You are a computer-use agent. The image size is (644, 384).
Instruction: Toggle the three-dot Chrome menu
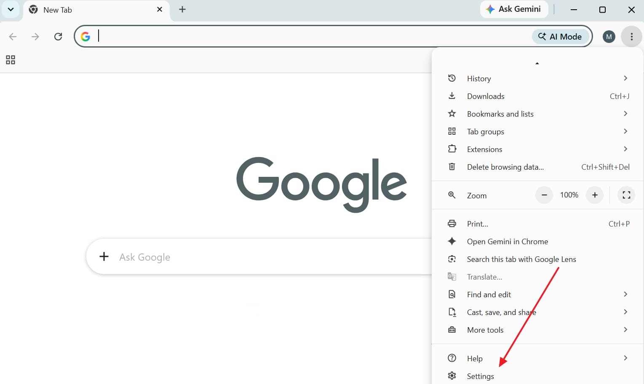(x=631, y=37)
